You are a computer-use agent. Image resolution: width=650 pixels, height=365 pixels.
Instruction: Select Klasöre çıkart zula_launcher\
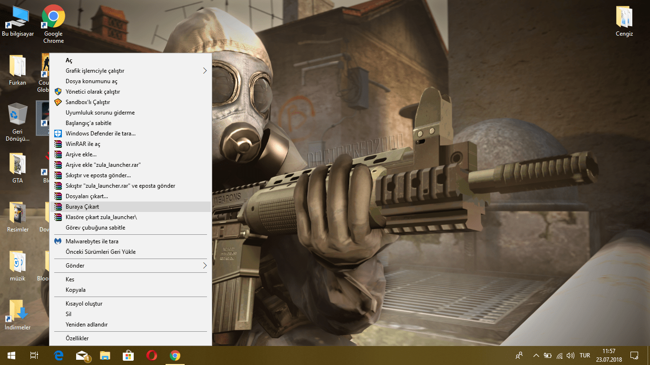[130, 217]
